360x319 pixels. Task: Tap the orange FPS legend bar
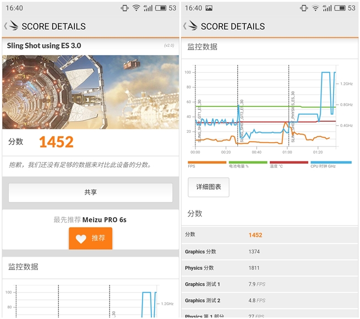(x=207, y=163)
